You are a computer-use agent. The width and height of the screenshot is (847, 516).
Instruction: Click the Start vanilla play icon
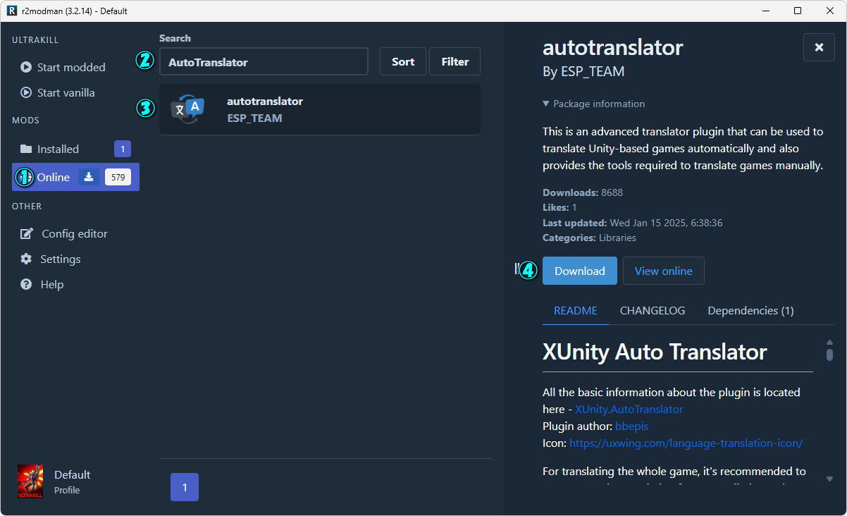click(x=26, y=93)
